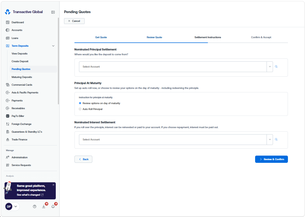Open the Interest Settlement account dropdown arrow
Viewport: 305px width, 217px height.
pos(270,140)
